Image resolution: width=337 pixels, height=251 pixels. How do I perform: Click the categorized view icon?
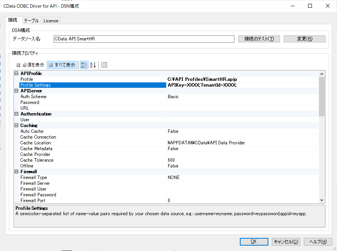(x=84, y=65)
